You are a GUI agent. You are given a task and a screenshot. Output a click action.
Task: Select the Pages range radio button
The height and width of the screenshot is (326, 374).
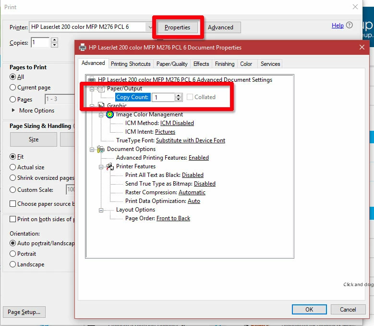coord(12,100)
